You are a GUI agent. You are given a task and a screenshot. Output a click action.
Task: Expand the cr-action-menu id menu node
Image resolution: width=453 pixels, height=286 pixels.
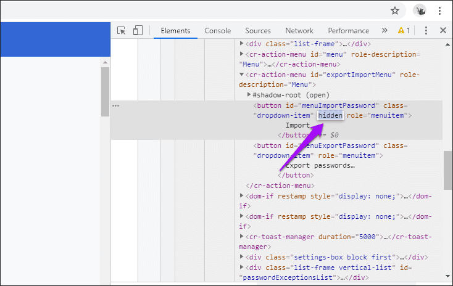[241, 54]
